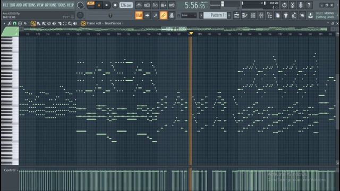The image size is (340, 191).
Task: Open the plugin picker plug icon
Action: pyautogui.click(x=286, y=15)
